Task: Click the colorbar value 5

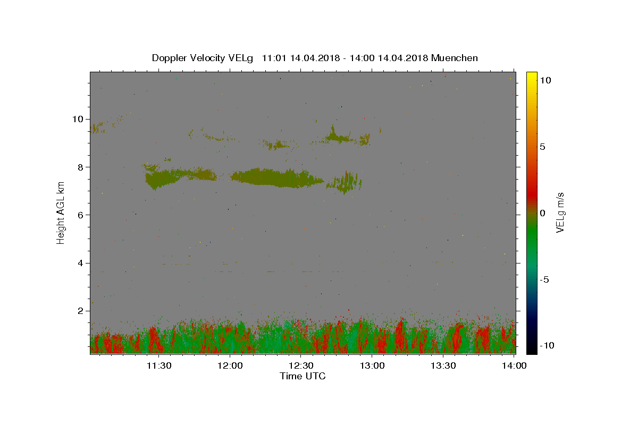Action: tap(542, 147)
